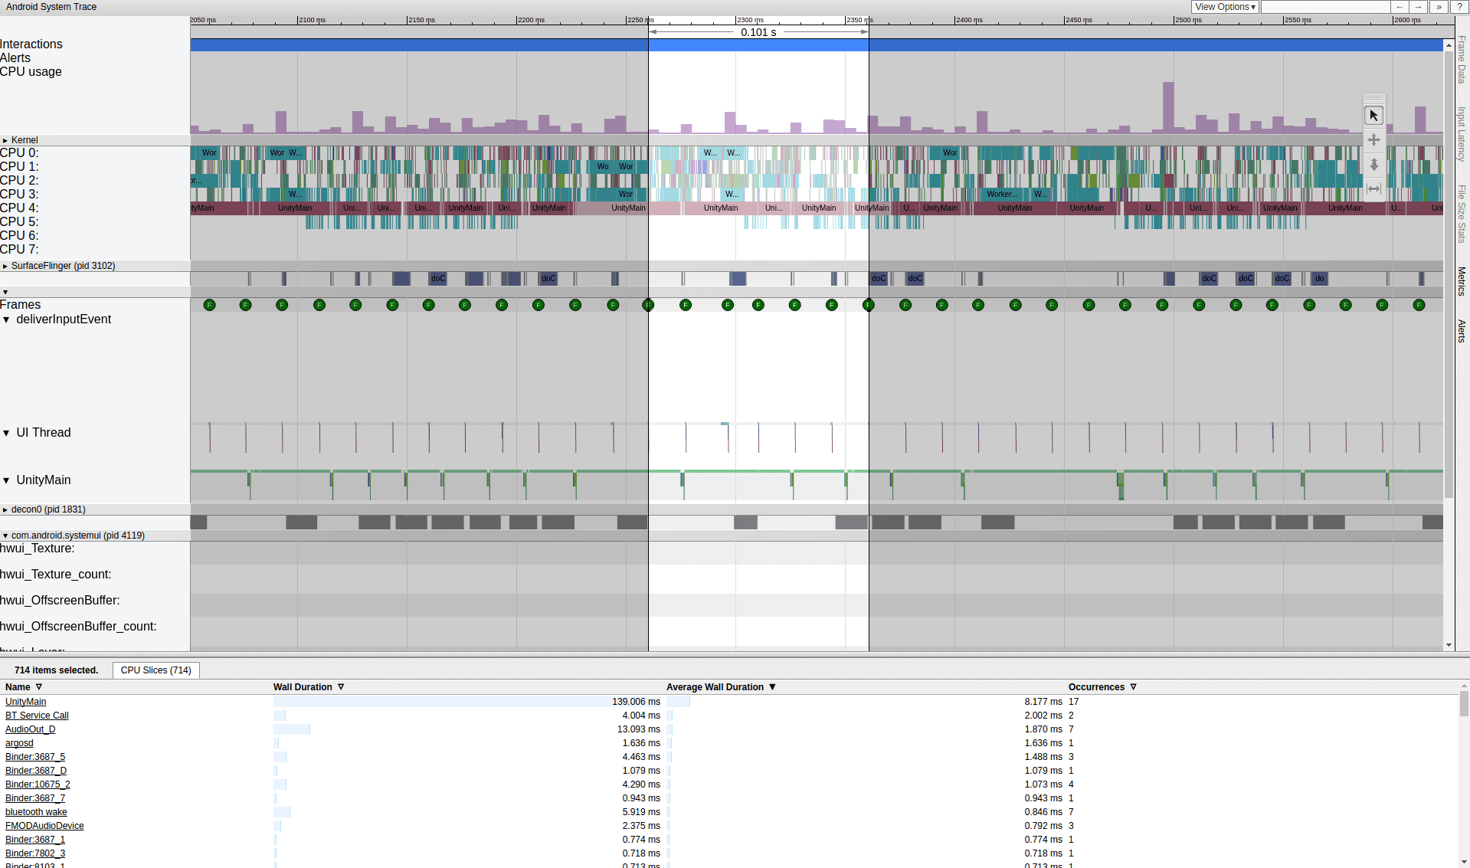Open the Input Latency side tab
Screen dimensions: 1470x868
pos(1462,134)
